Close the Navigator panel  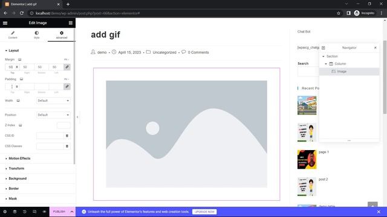click(376, 48)
